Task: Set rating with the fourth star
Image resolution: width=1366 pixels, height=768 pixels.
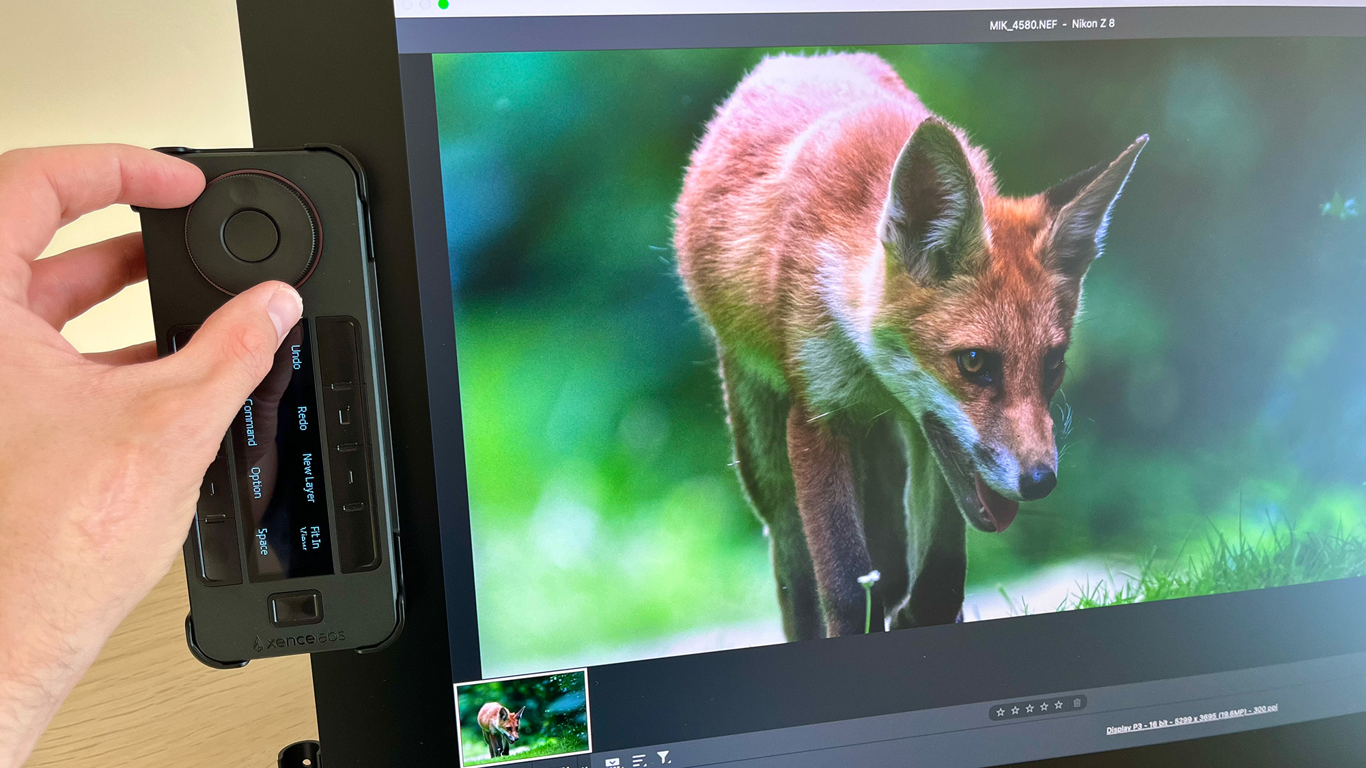Action: coord(1044,707)
